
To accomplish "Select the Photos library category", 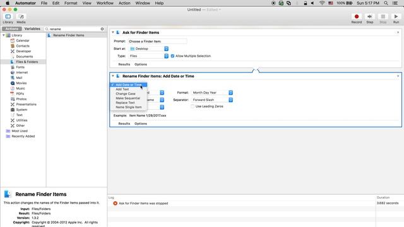I will (x=21, y=99).
